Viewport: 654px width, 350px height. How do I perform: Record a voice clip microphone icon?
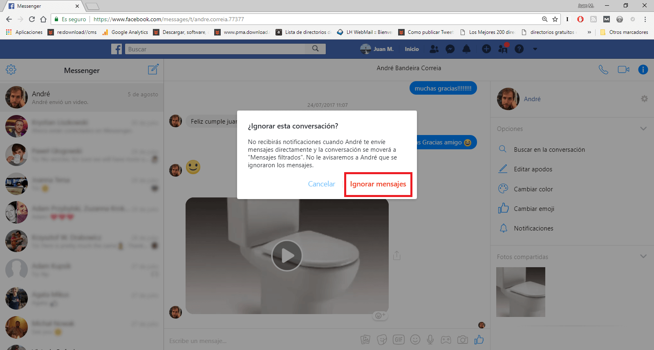[x=430, y=339]
